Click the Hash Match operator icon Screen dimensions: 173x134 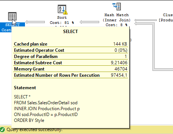pyautogui.click(x=116, y=7)
